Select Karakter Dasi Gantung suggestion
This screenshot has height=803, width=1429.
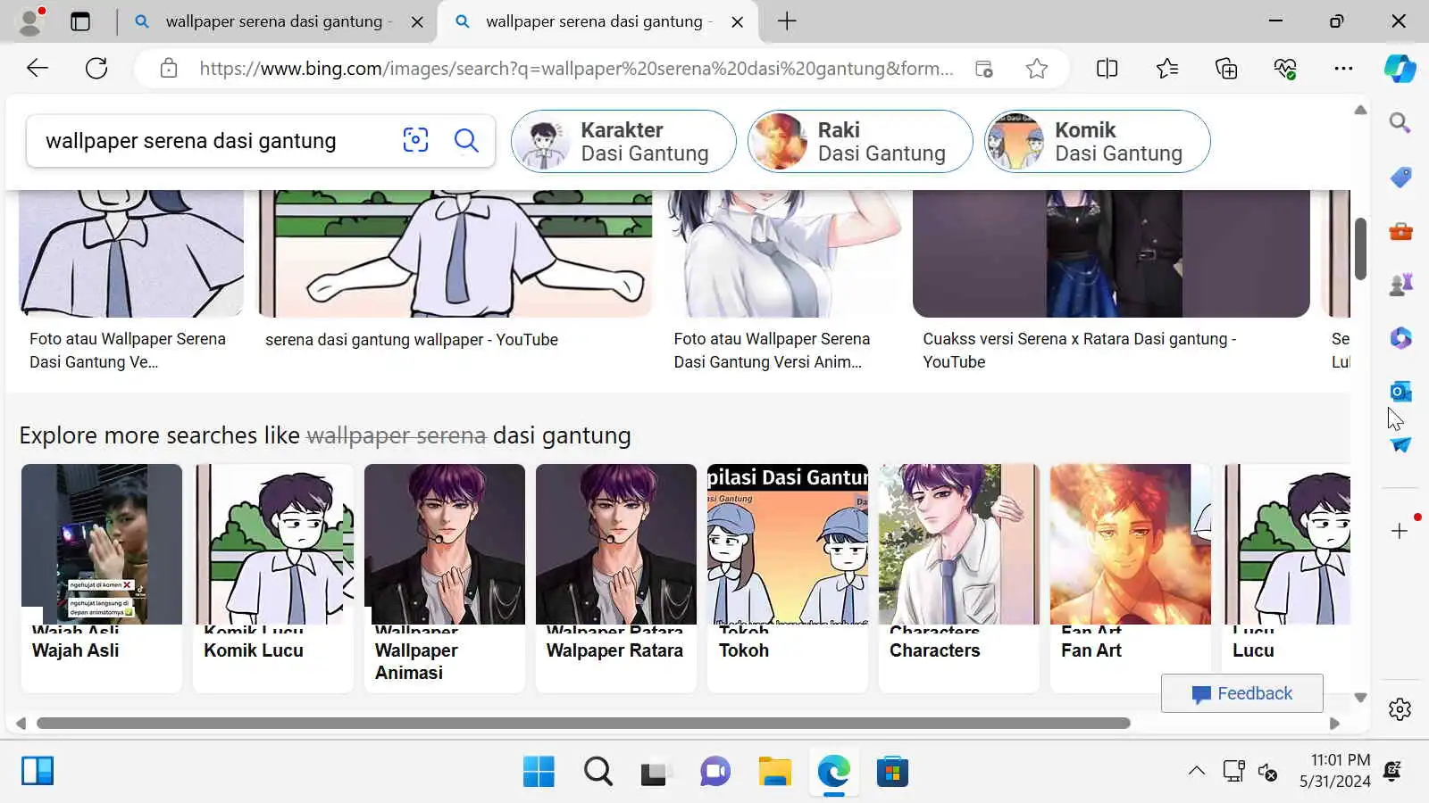click(x=623, y=141)
